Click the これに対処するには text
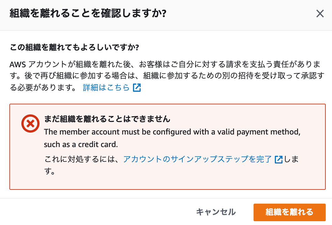This screenshot has width=332, height=225. click(x=82, y=159)
